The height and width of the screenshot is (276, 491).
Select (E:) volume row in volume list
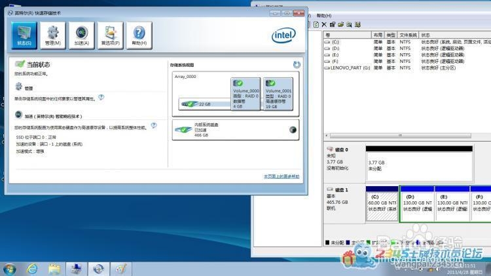coord(407,55)
